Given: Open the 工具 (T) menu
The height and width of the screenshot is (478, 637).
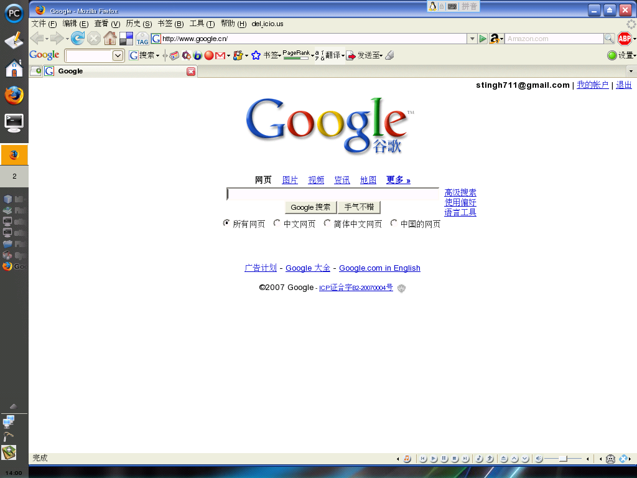Looking at the screenshot, I should [x=202, y=24].
